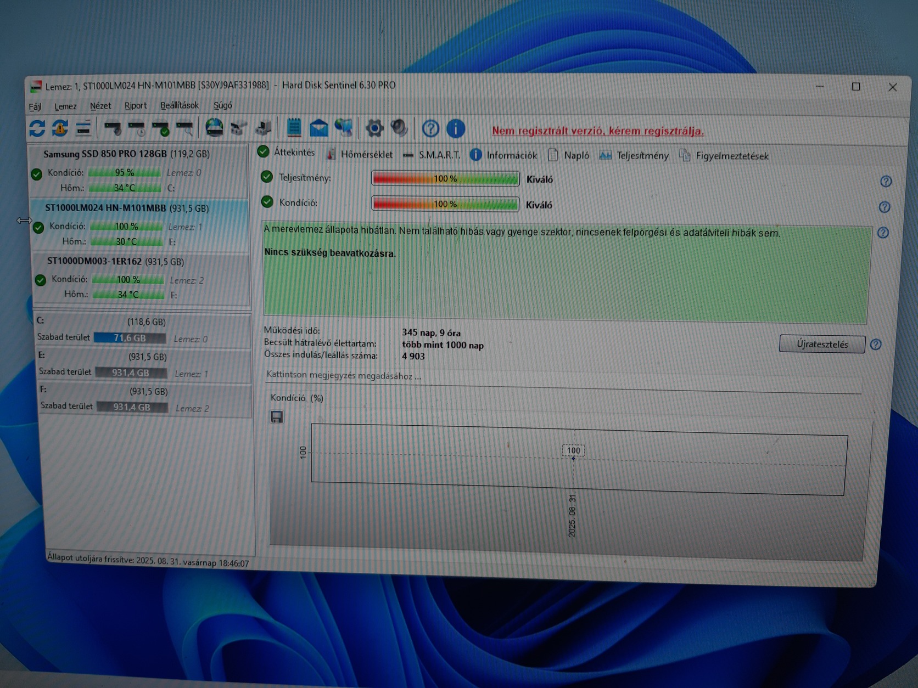Image resolution: width=918 pixels, height=688 pixels.
Task: Click the drive list toolbar icon
Action: tap(83, 128)
